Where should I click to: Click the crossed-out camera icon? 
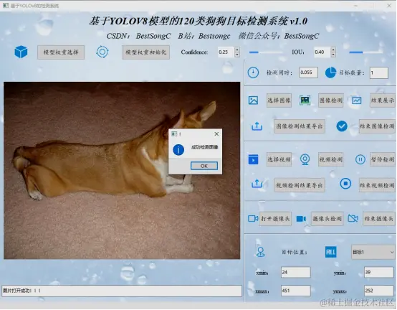point(353,218)
